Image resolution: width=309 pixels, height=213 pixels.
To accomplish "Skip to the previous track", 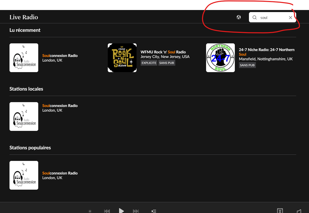I will click(x=107, y=211).
